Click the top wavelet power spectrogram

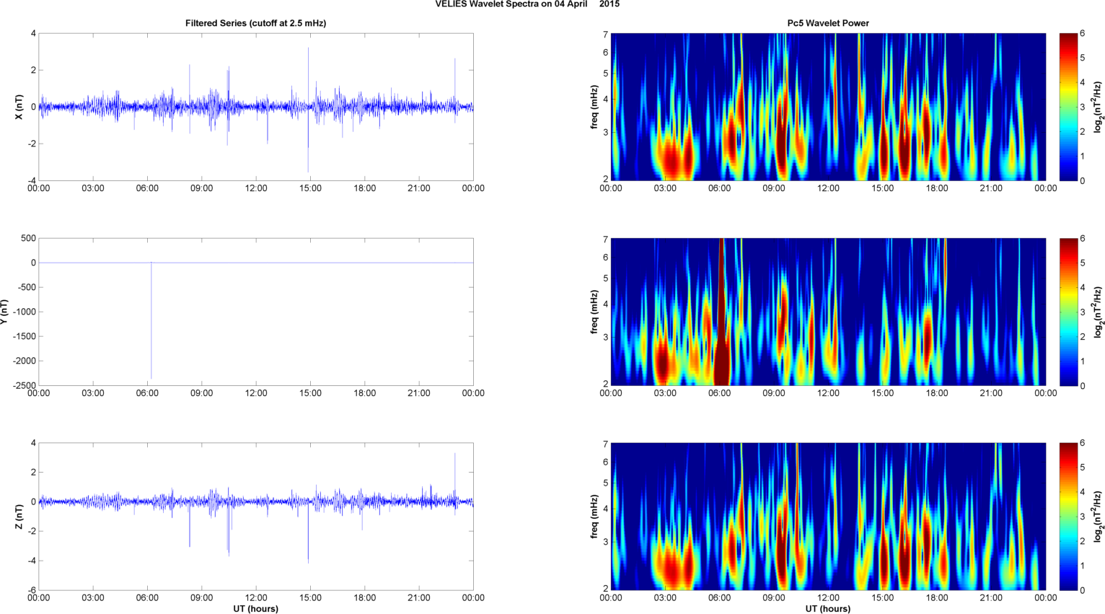[x=828, y=107]
